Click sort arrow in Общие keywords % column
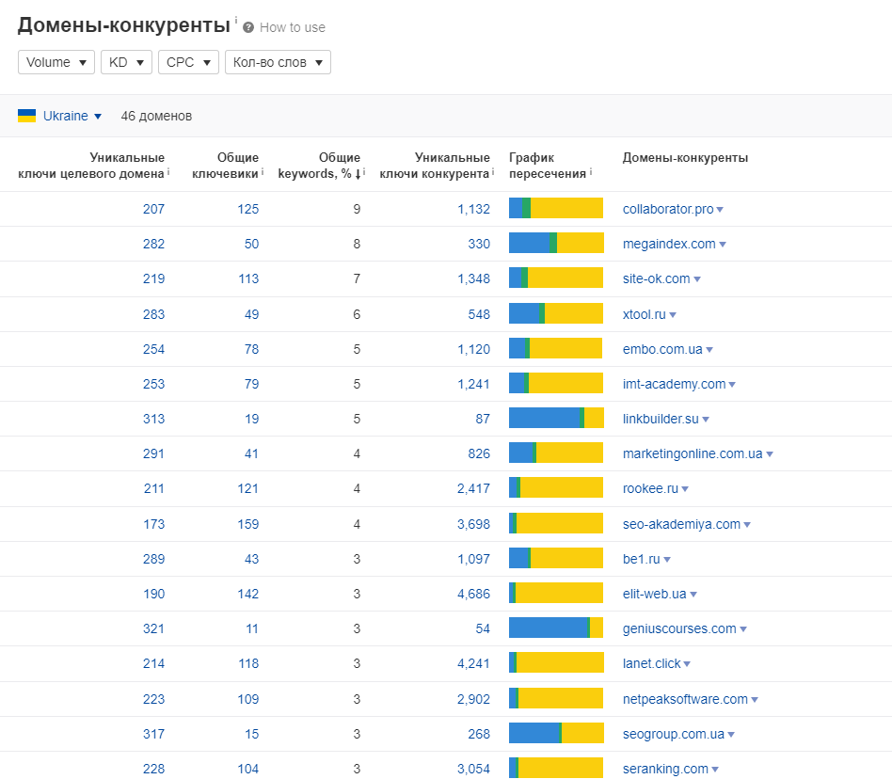Image resolution: width=892 pixels, height=779 pixels. tap(358, 173)
